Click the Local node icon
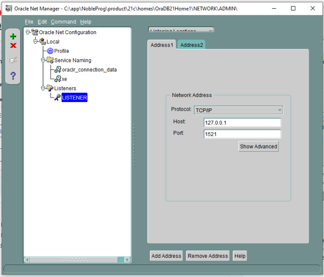The image size is (324, 277). (x=42, y=41)
